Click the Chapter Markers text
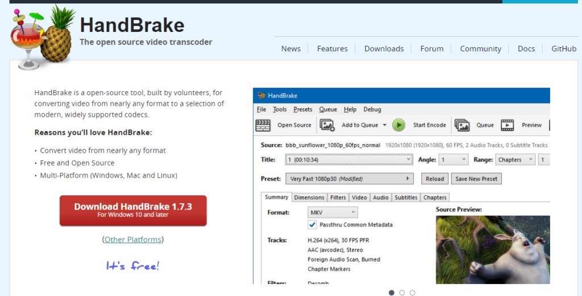 coord(329,269)
